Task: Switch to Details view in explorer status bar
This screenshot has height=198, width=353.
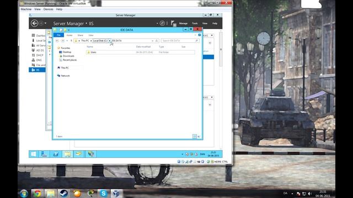Action: (x=195, y=136)
